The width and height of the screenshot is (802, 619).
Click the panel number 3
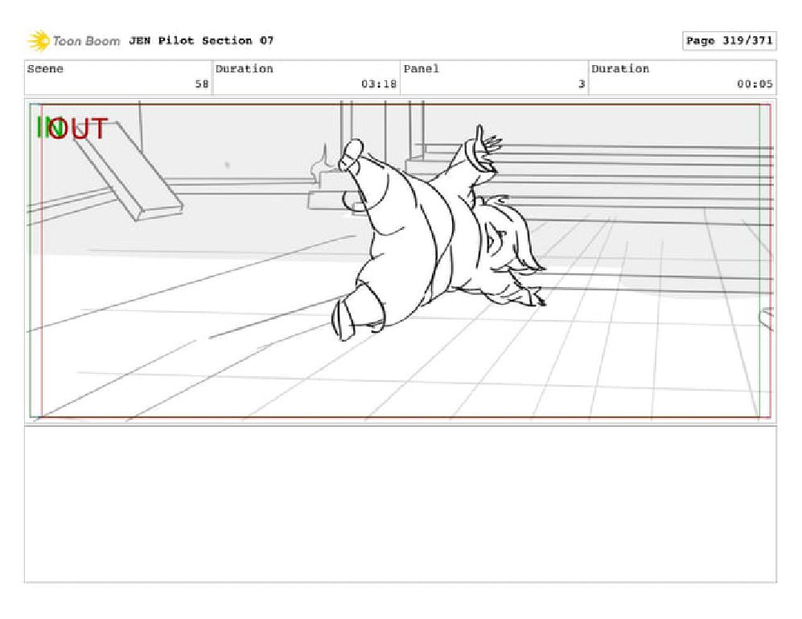tap(581, 84)
